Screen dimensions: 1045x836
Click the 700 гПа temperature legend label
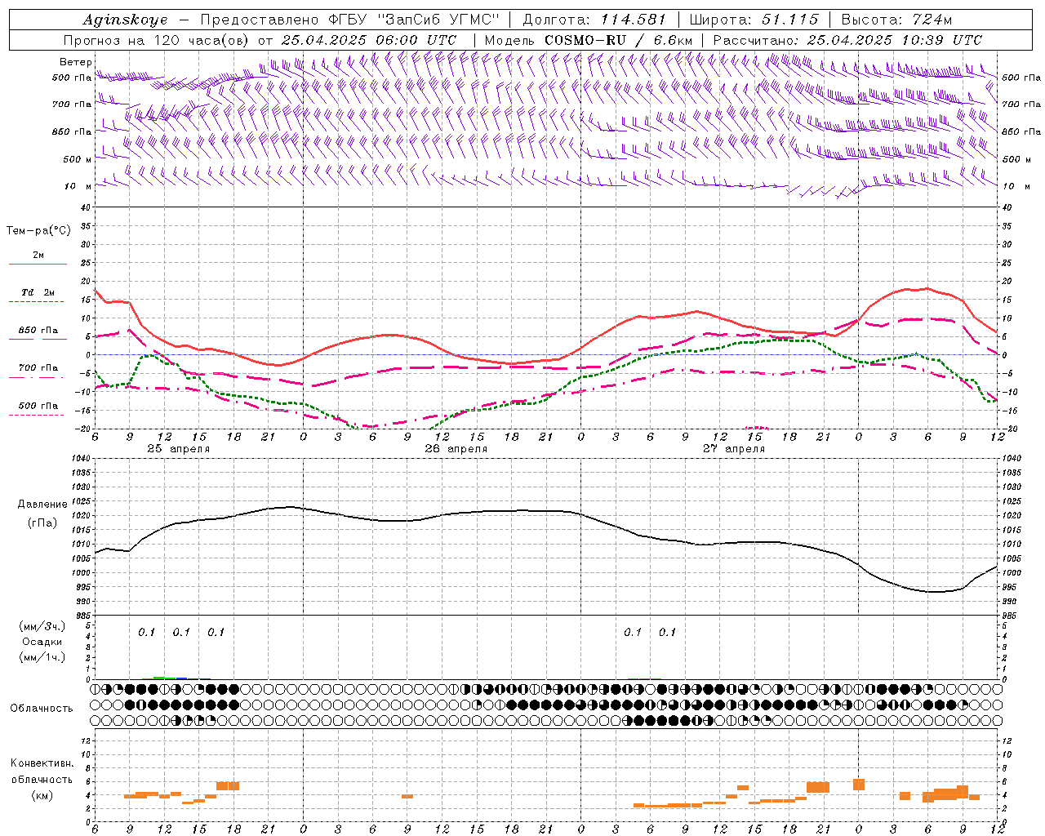click(x=38, y=368)
